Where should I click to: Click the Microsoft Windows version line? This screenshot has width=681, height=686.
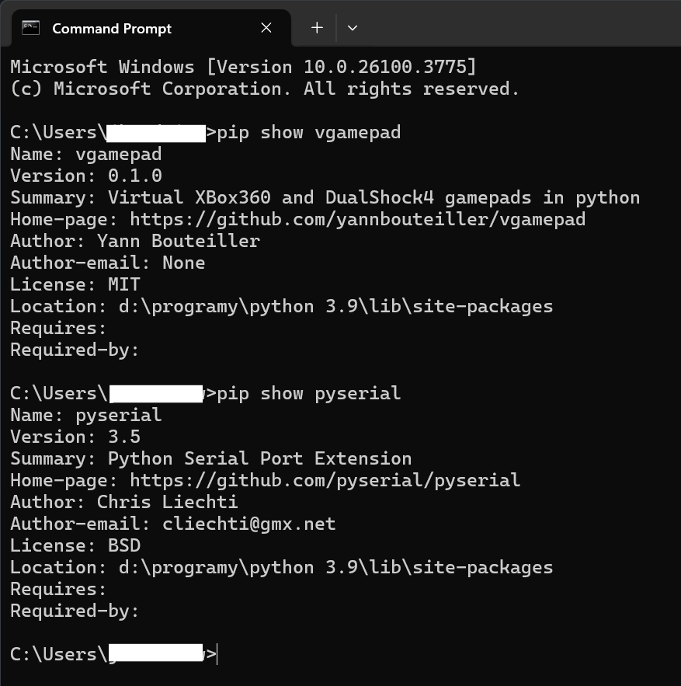pos(243,67)
